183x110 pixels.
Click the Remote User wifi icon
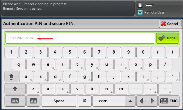point(140,12)
